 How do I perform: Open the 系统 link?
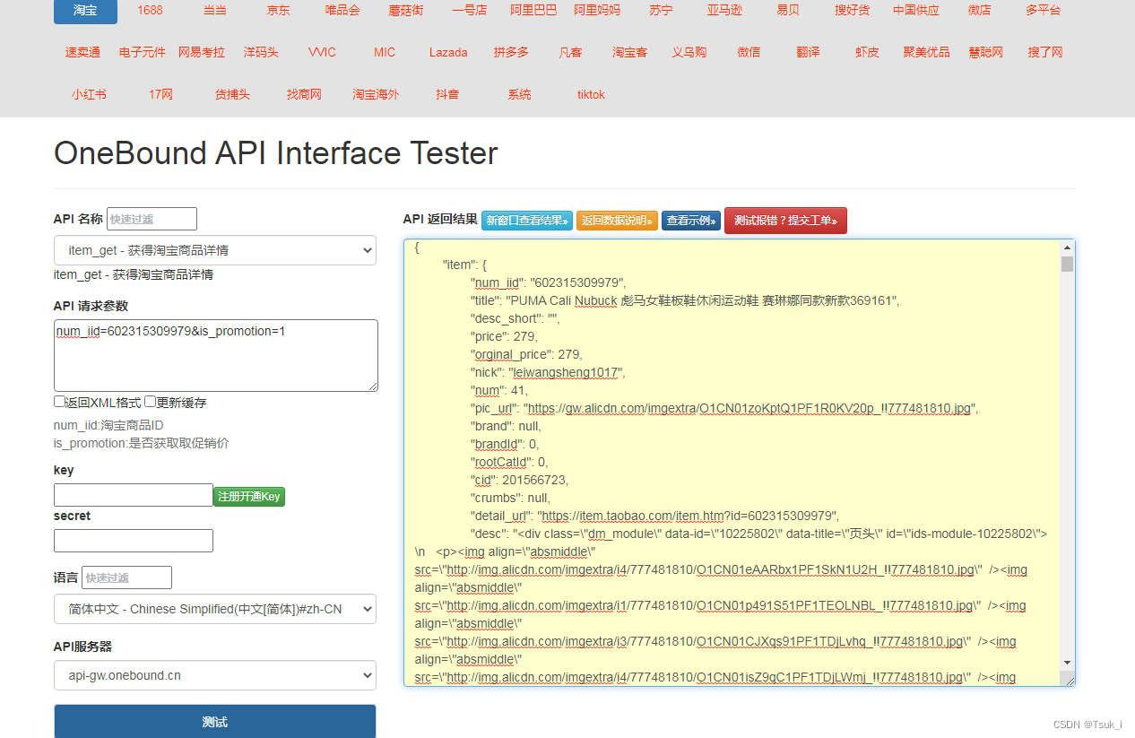pyautogui.click(x=519, y=94)
